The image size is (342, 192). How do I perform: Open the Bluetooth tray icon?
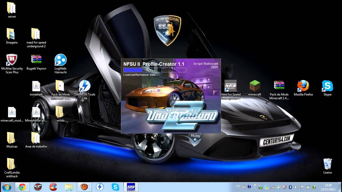pyautogui.click(x=290, y=187)
